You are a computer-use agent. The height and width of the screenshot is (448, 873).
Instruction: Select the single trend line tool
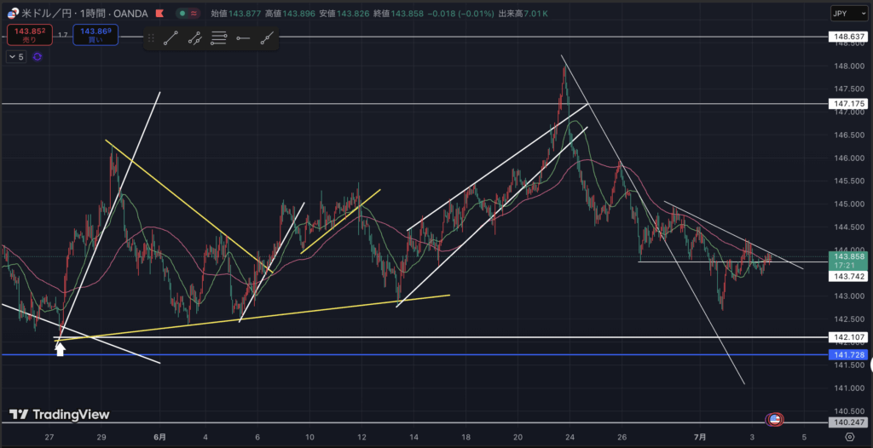[171, 38]
